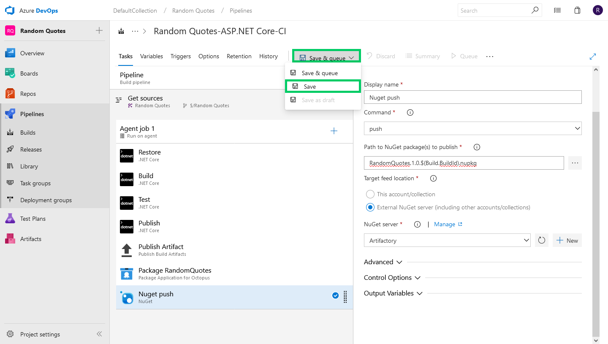Switch to the Tasks tab
Viewport: 608px width, 344px height.
125,56
